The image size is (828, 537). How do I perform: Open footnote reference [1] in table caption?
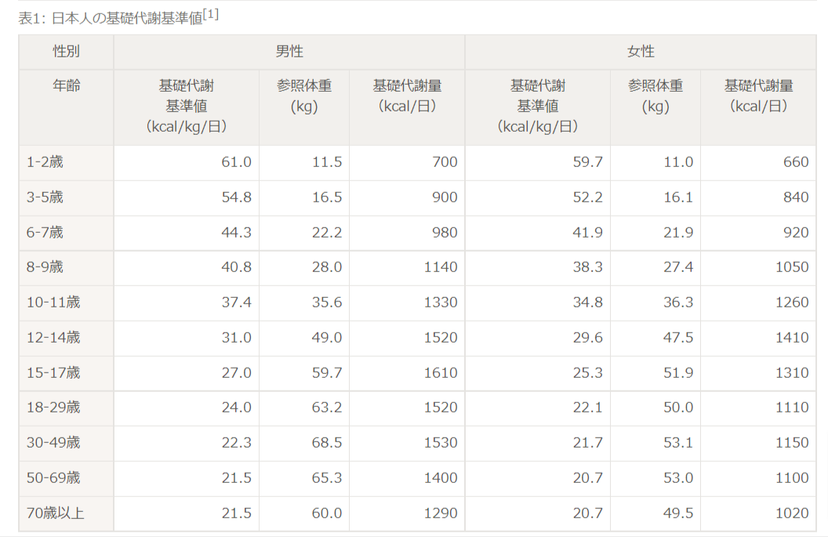(210, 14)
